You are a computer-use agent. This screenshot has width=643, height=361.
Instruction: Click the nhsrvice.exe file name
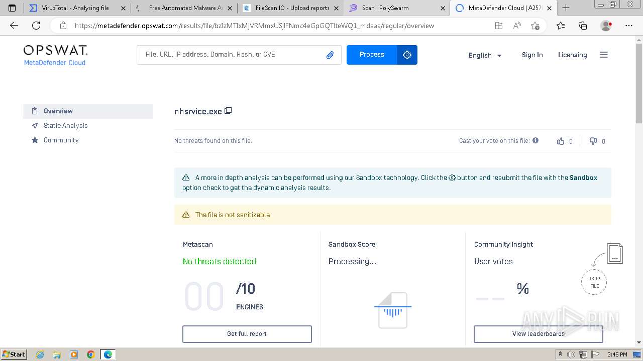point(198,111)
